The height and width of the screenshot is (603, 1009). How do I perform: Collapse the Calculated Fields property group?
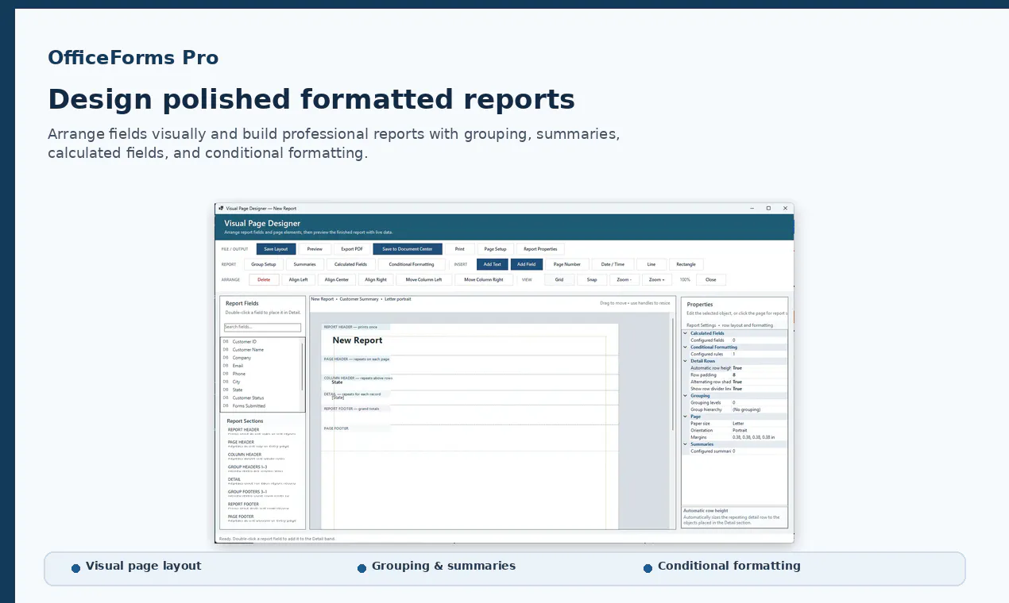click(686, 333)
